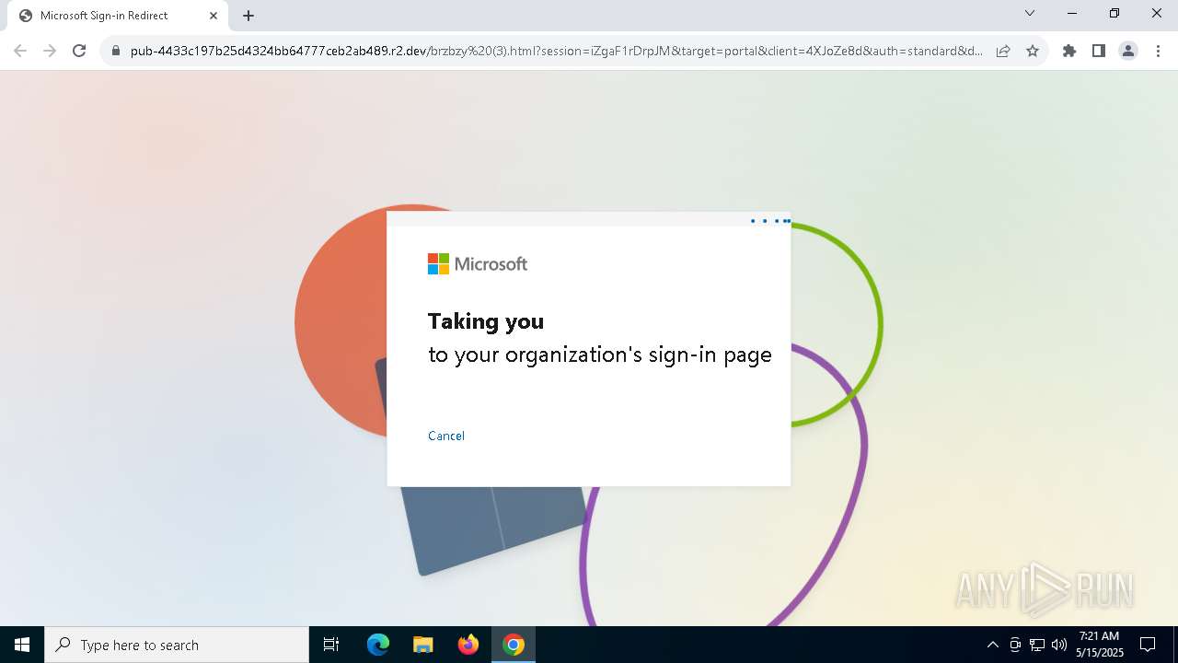
Task: Click the Microsoft logo in dialog
Action: (x=478, y=264)
